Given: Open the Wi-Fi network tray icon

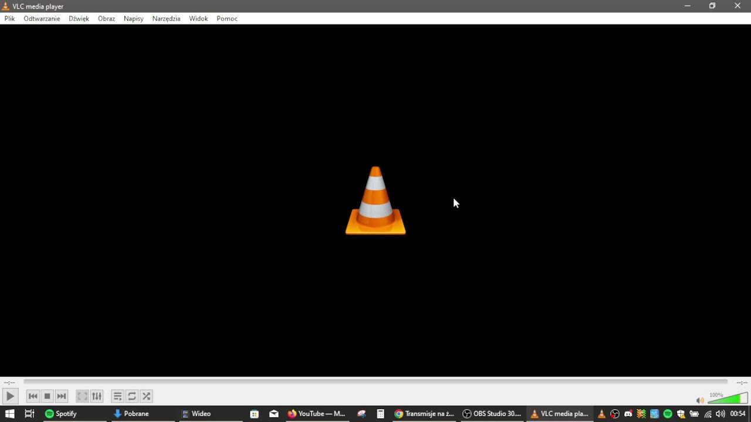Looking at the screenshot, I should coord(708,414).
